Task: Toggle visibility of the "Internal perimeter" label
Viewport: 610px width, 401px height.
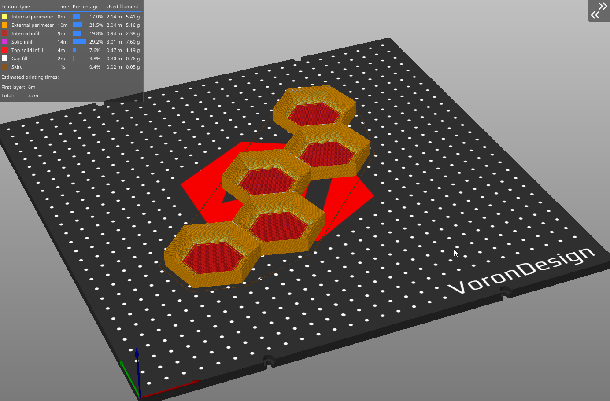Action: [x=32, y=17]
